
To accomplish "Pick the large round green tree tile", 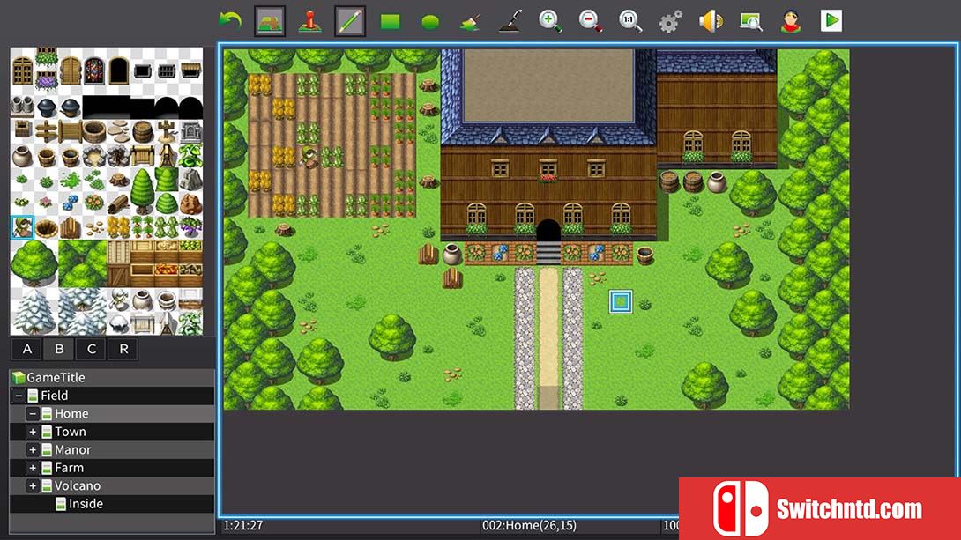I will pyautogui.click(x=34, y=263).
